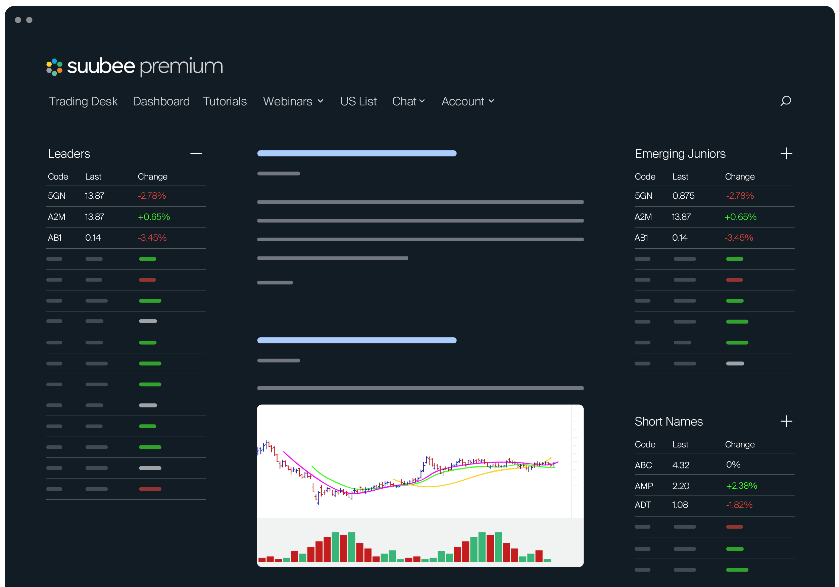Open the Tutorials page
Screen dimensions: 839x587
point(225,101)
